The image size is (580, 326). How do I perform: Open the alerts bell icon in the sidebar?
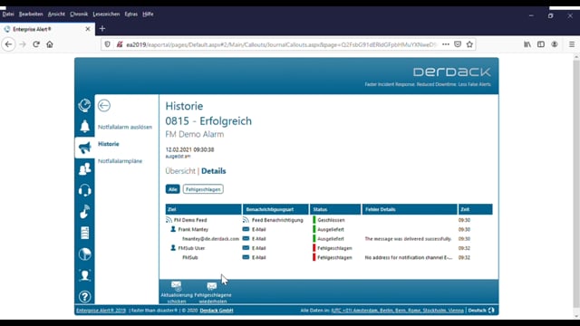click(84, 127)
